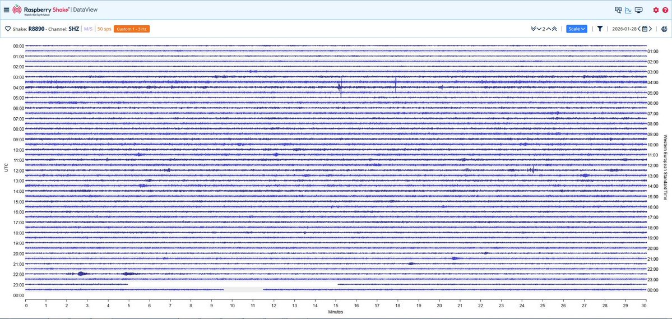Open the waveform graph view icon
Screen dimensions: 672x319
point(628,10)
